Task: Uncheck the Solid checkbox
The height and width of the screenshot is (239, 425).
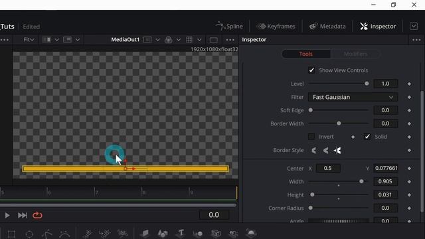Action: click(x=367, y=137)
